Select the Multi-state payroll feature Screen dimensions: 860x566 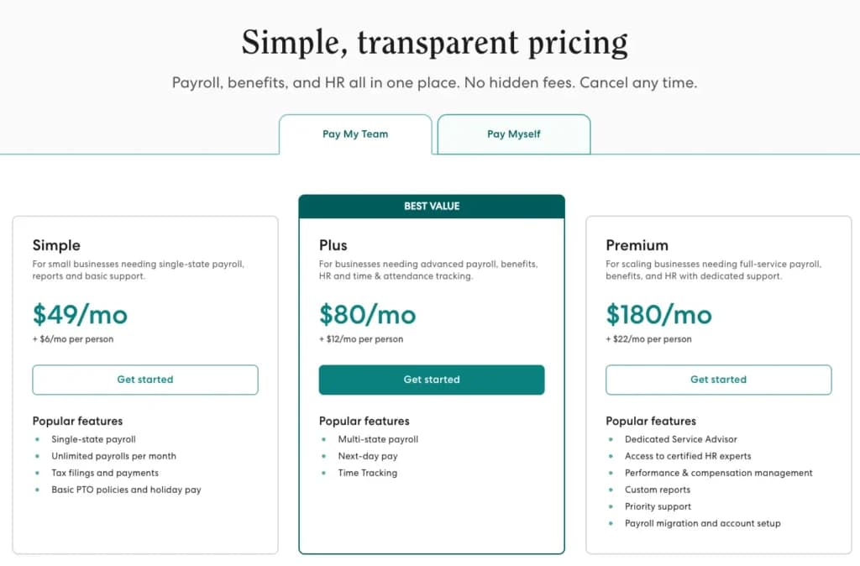point(378,439)
